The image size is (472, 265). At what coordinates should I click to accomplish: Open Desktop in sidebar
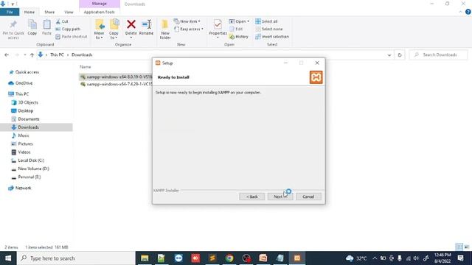click(22, 111)
